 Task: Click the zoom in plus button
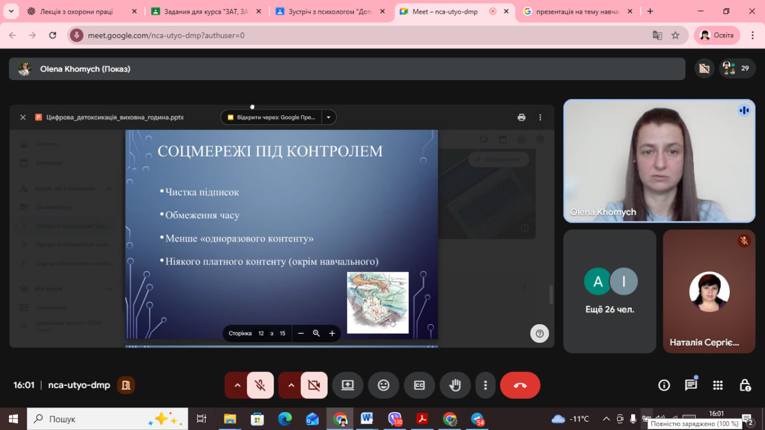click(332, 333)
